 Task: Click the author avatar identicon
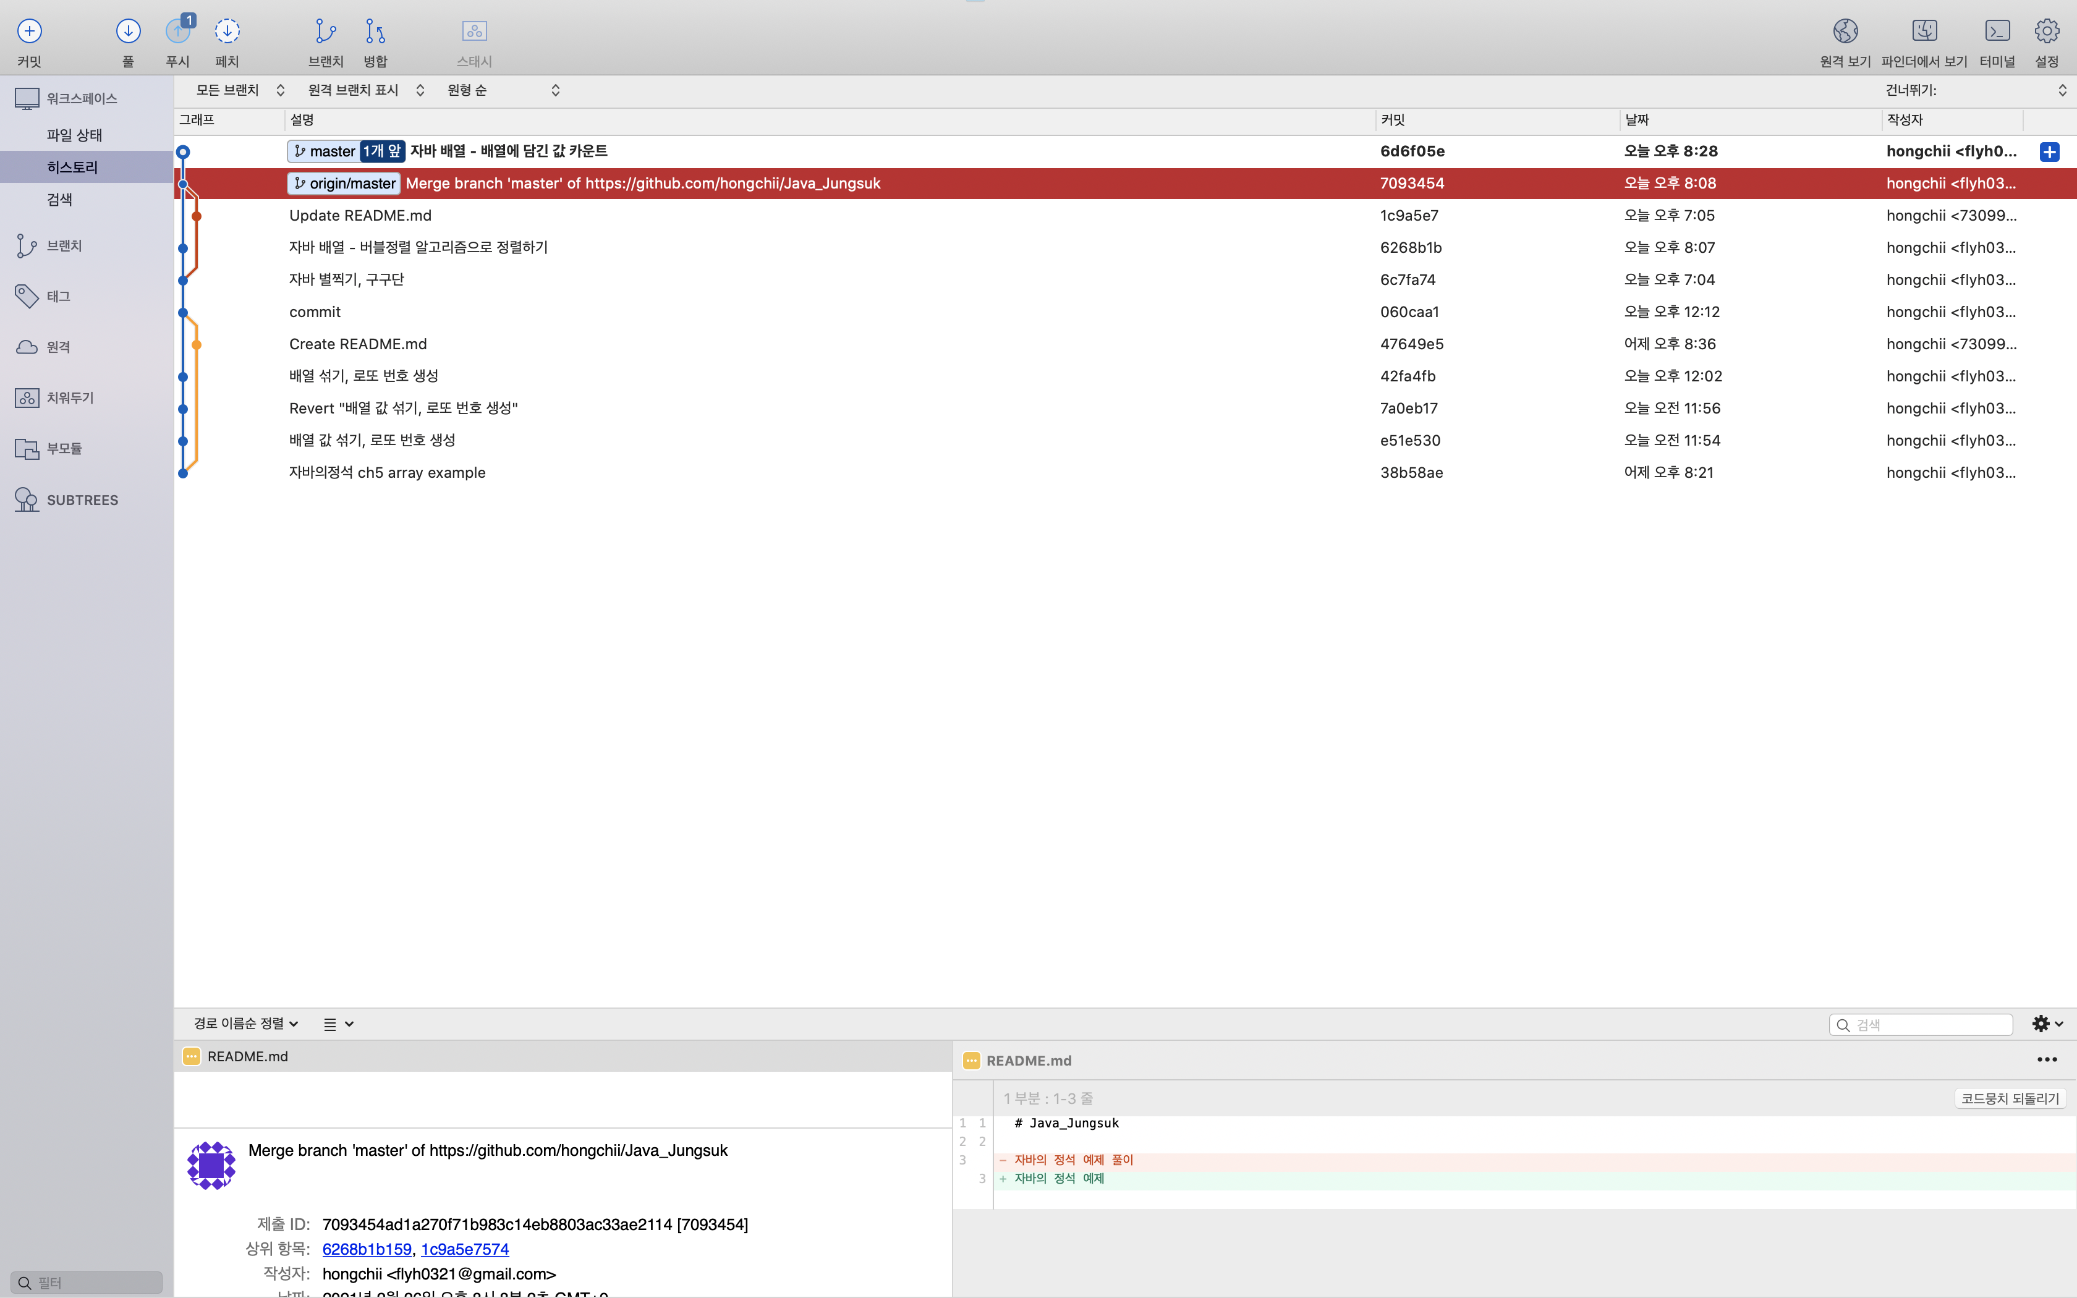point(211,1165)
